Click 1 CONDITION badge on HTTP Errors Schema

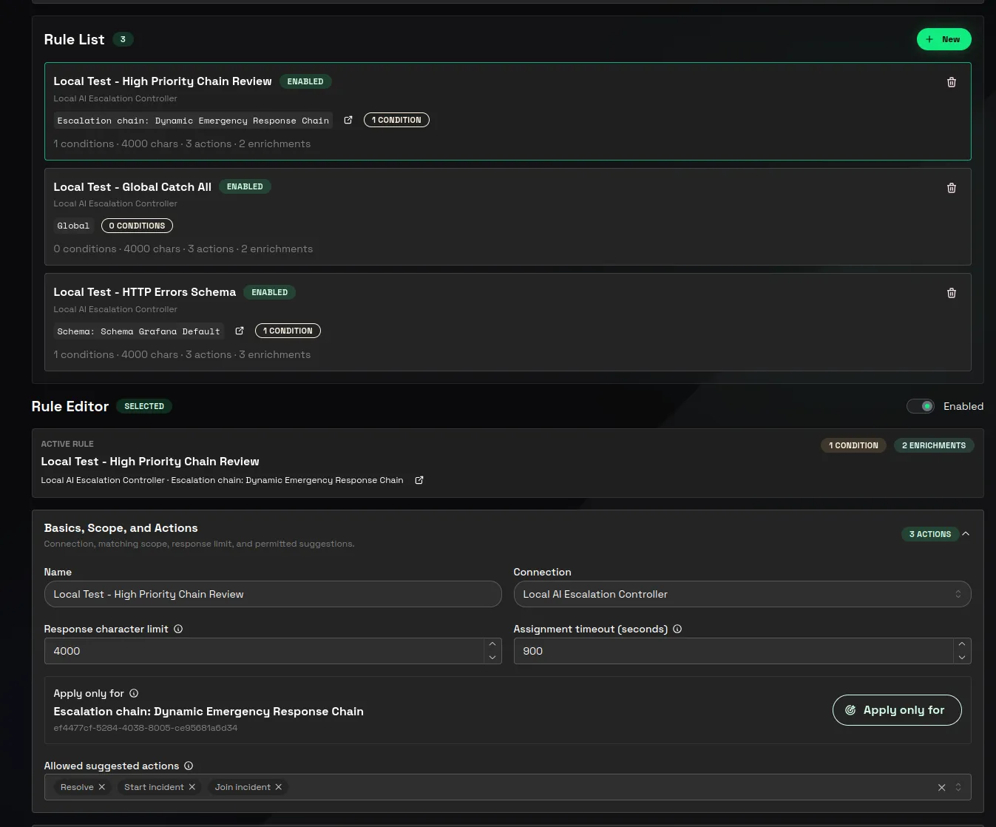pyautogui.click(x=288, y=331)
